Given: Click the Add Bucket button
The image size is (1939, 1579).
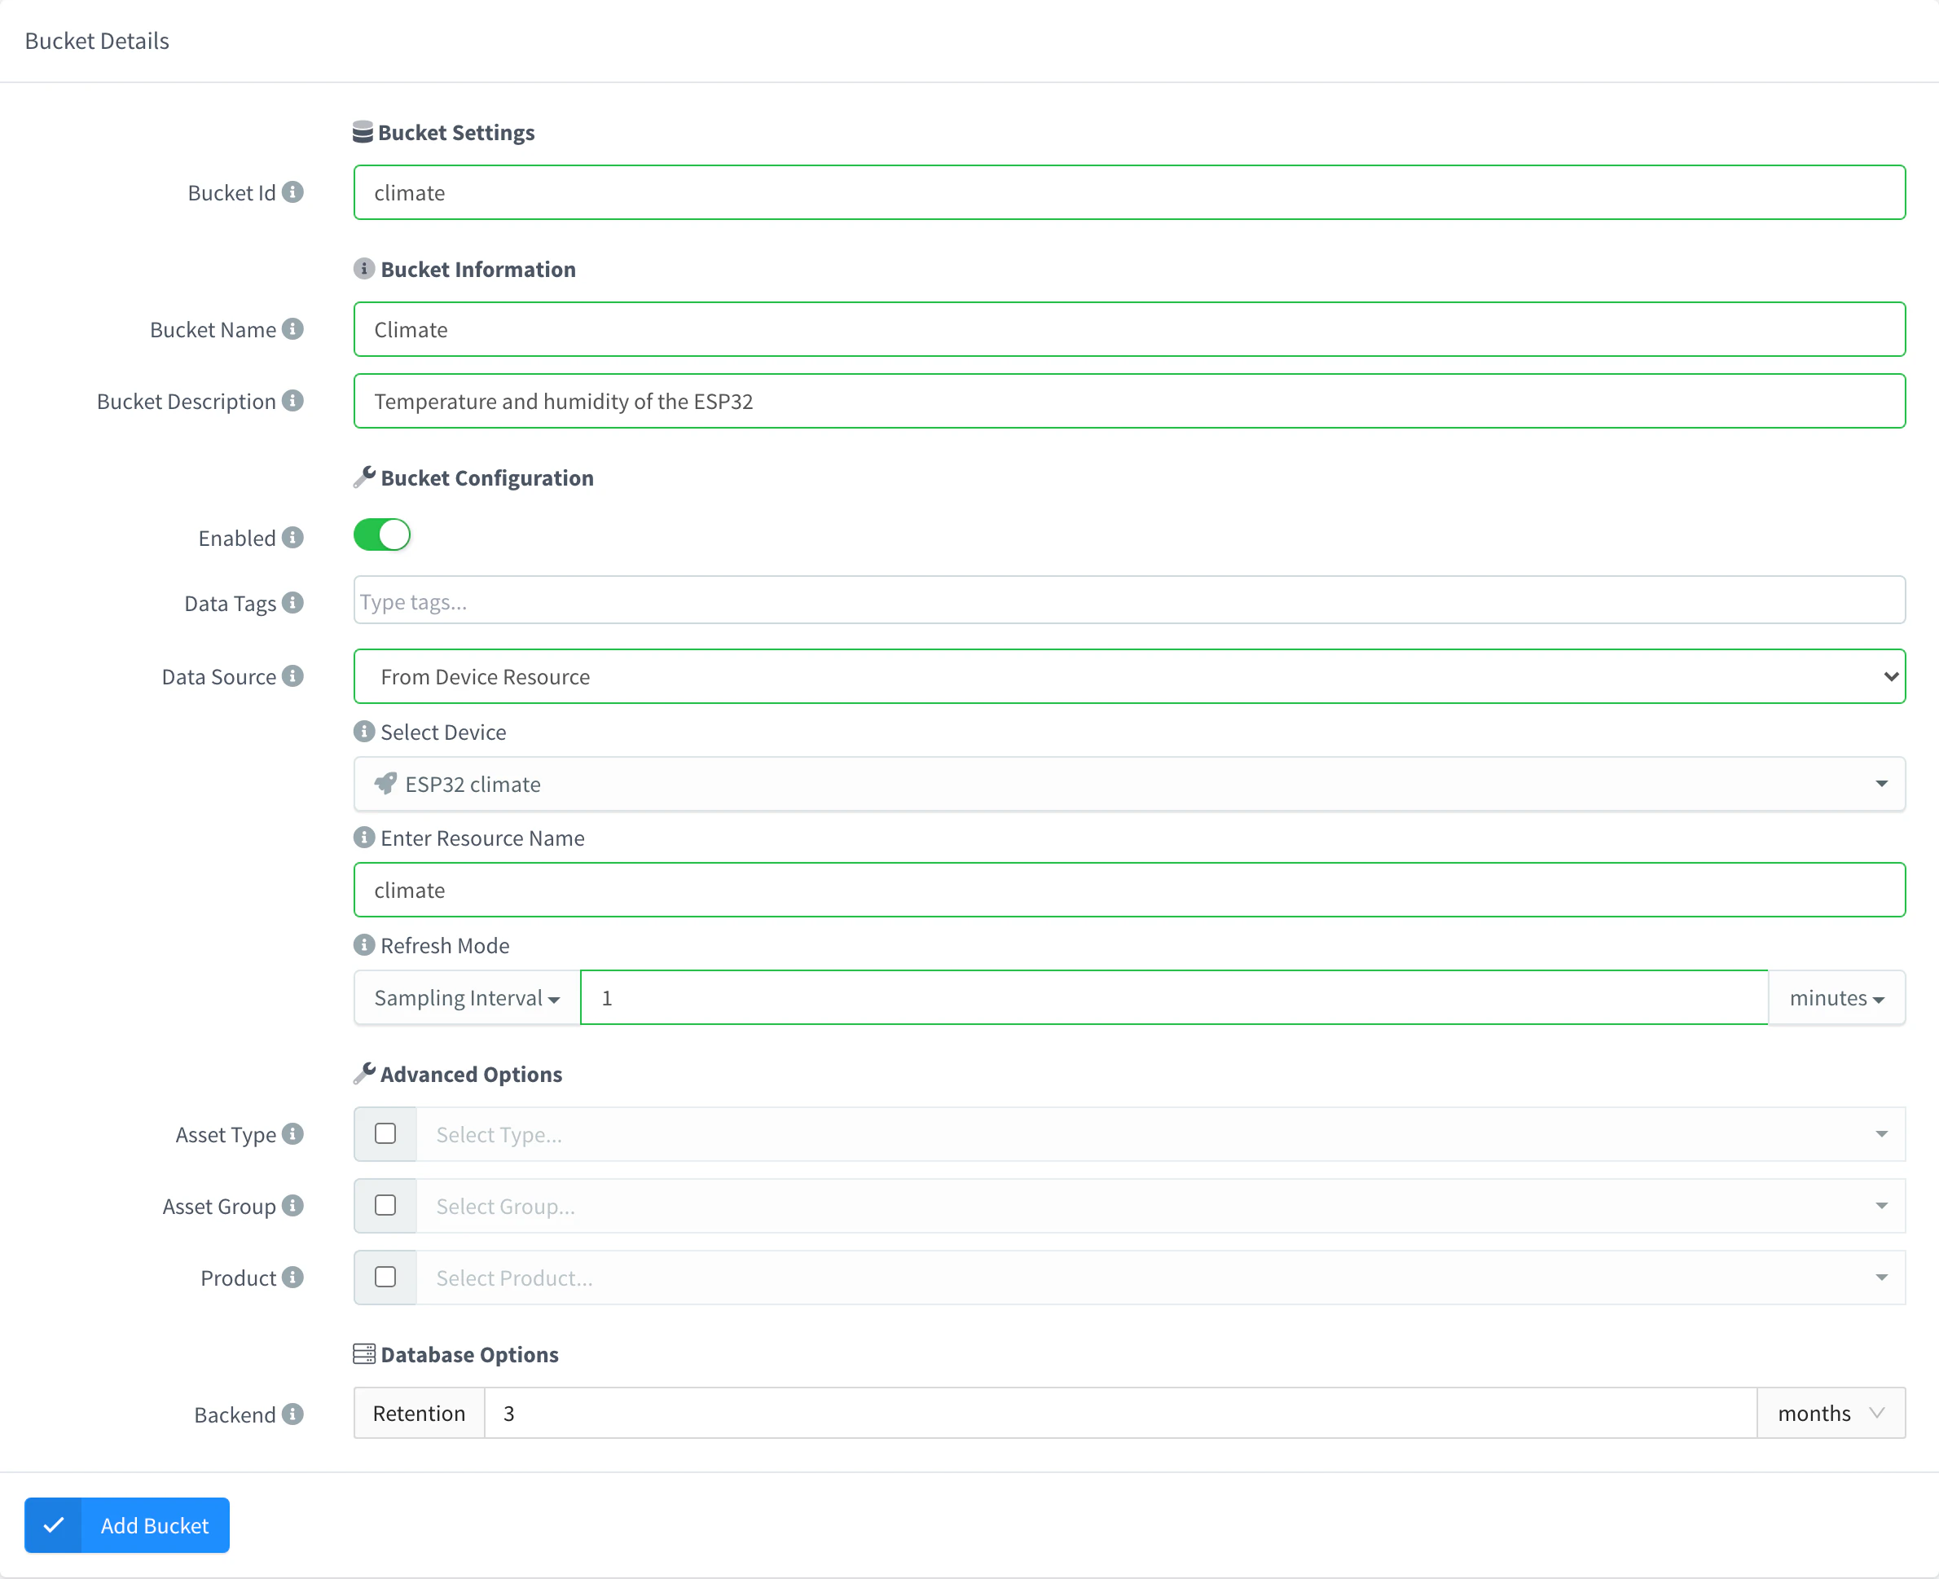Looking at the screenshot, I should click(x=126, y=1525).
